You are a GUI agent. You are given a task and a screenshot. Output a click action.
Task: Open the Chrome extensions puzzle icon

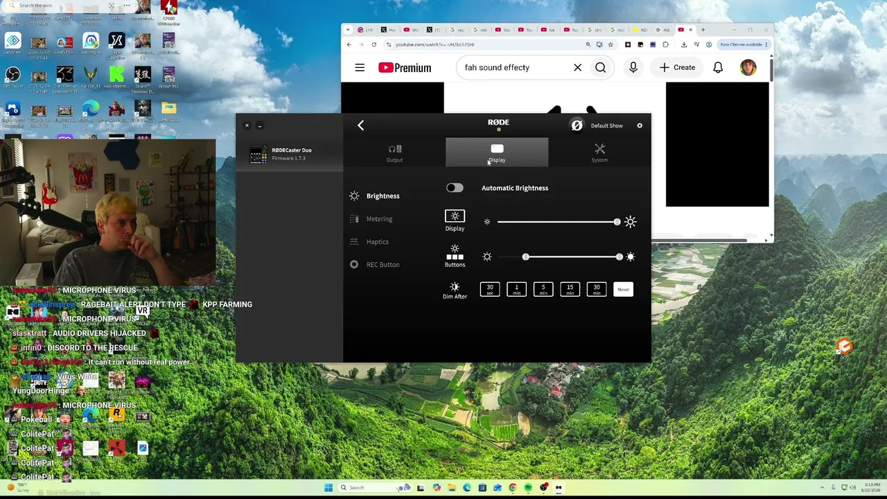click(x=665, y=44)
